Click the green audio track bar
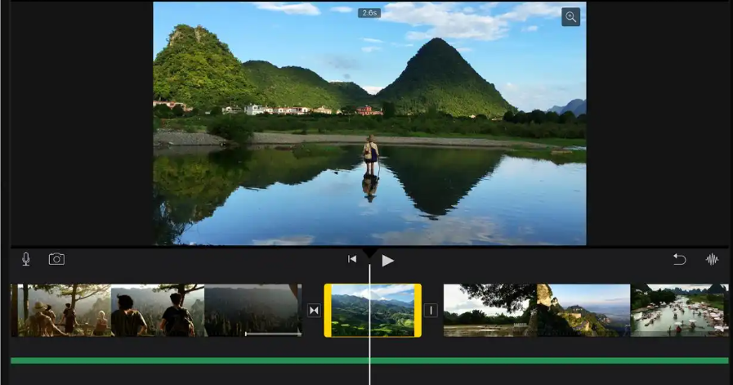The width and height of the screenshot is (733, 385). [x=369, y=360]
